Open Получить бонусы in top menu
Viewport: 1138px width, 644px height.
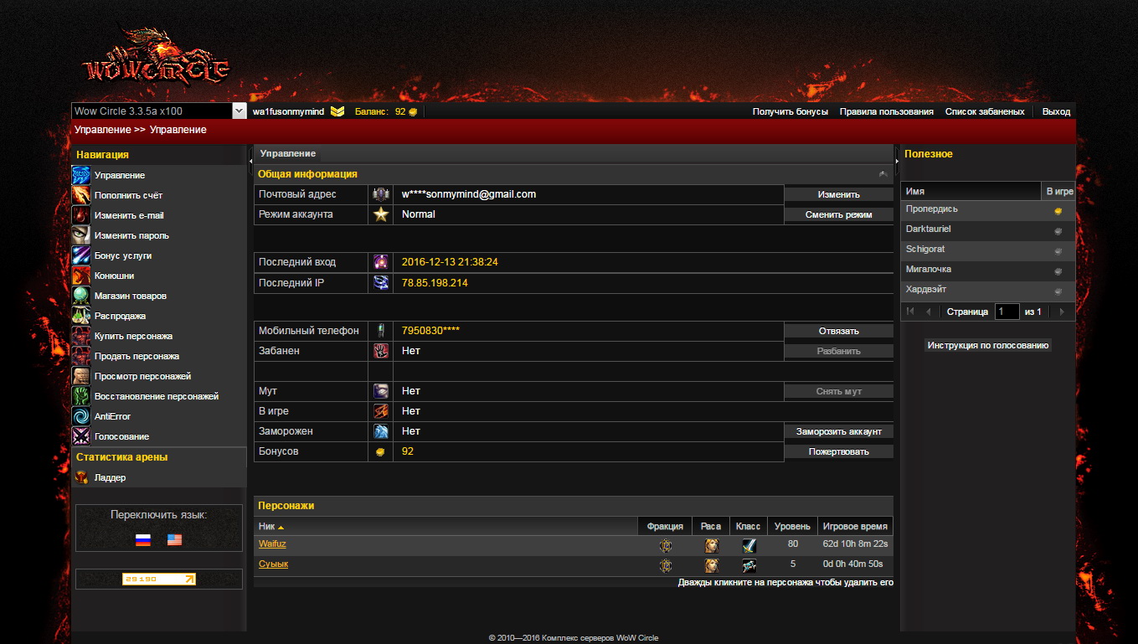tap(790, 111)
